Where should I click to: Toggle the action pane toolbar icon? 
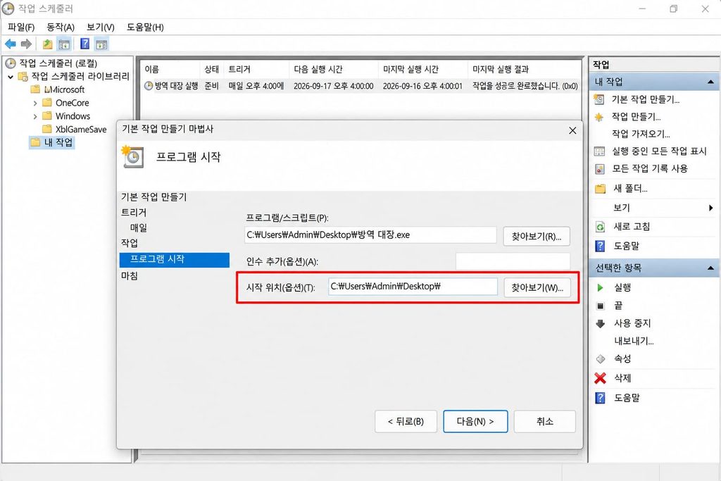click(101, 44)
